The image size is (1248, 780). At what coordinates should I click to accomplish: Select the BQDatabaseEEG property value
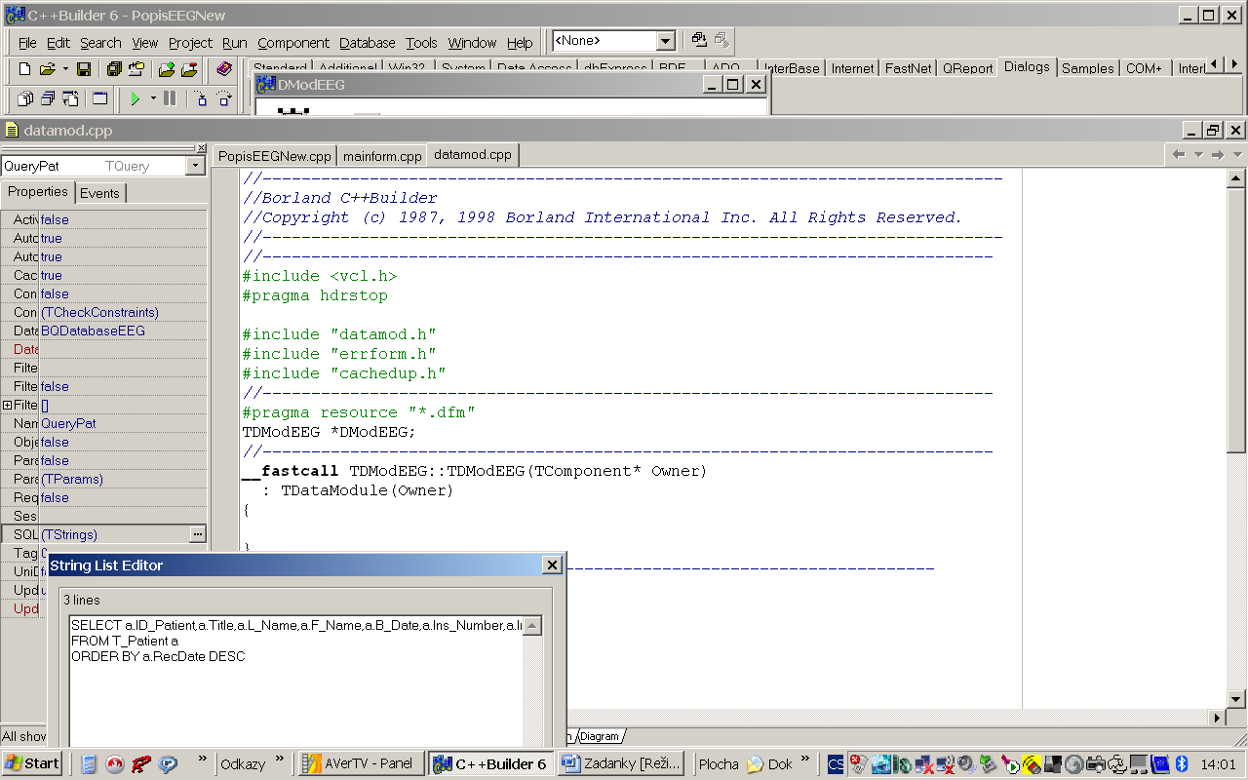pos(93,331)
